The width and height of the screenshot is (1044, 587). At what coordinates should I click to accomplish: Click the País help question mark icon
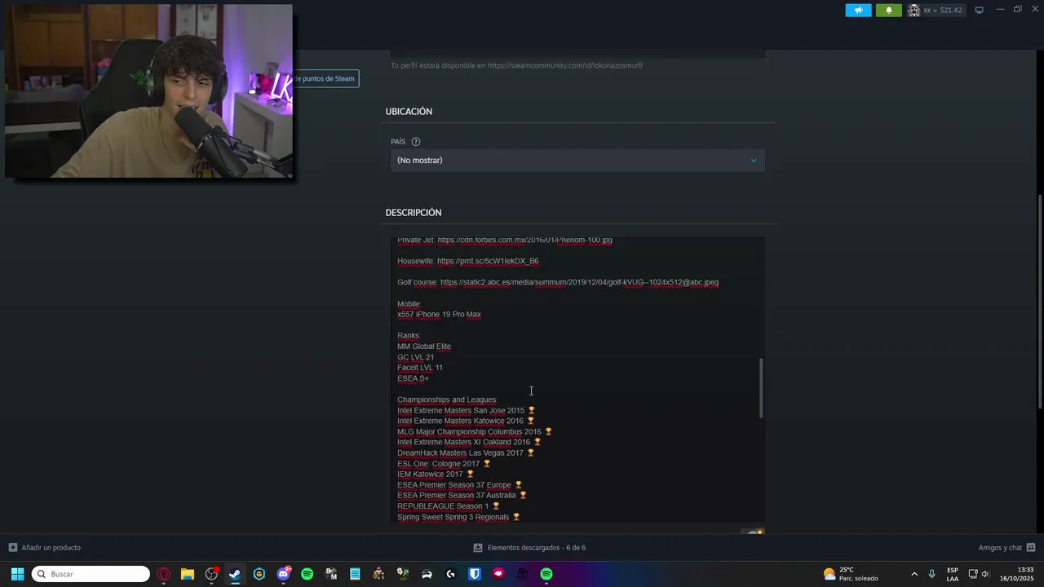click(416, 142)
